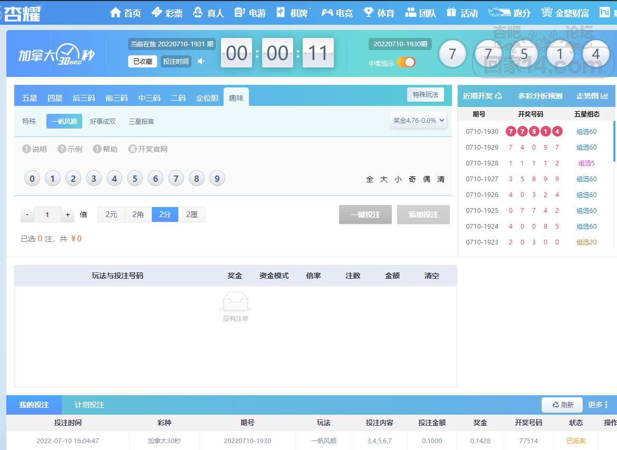Select the 2厘 amount mode
The image size is (617, 450).
coord(192,214)
